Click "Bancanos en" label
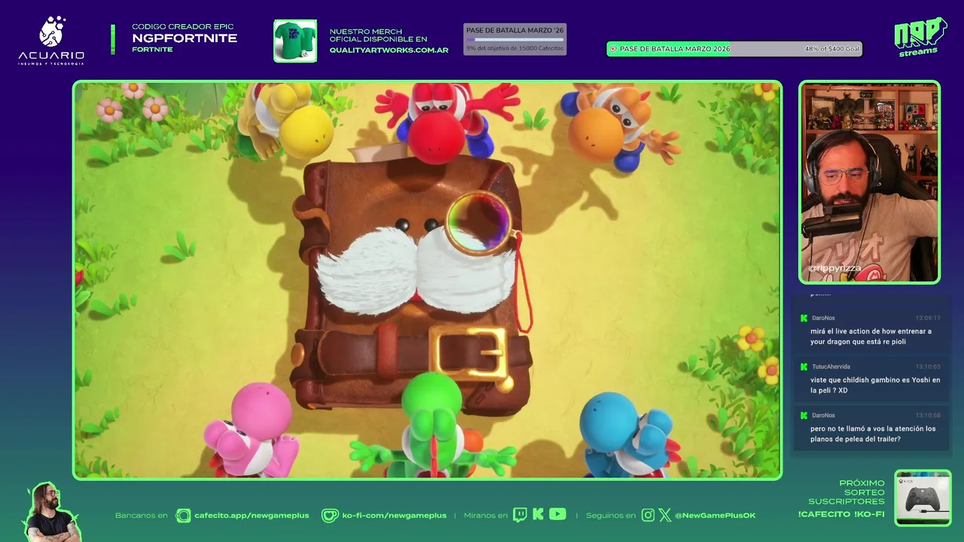 point(142,516)
